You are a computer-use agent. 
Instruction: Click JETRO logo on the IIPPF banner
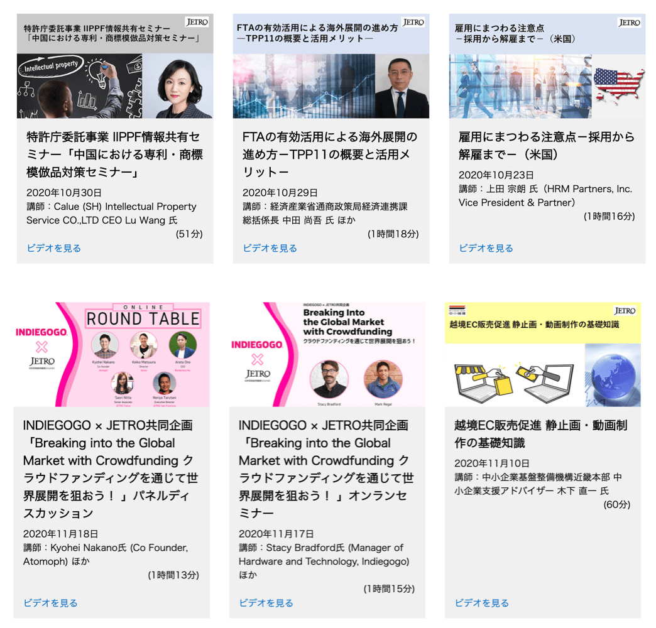click(197, 22)
